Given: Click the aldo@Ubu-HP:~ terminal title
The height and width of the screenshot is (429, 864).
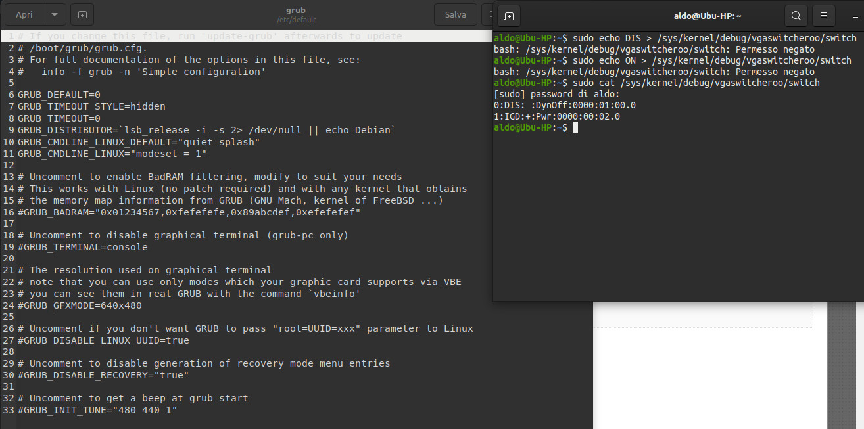Looking at the screenshot, I should (706, 16).
